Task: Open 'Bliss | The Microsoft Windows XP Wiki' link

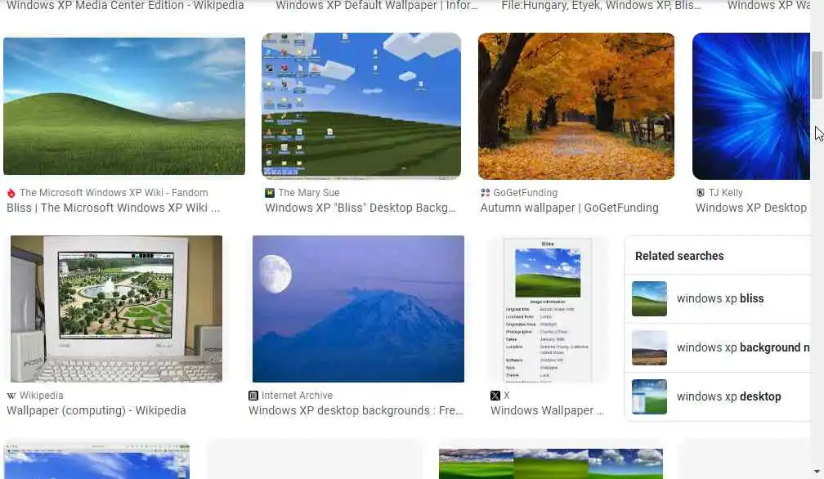Action: (x=113, y=208)
